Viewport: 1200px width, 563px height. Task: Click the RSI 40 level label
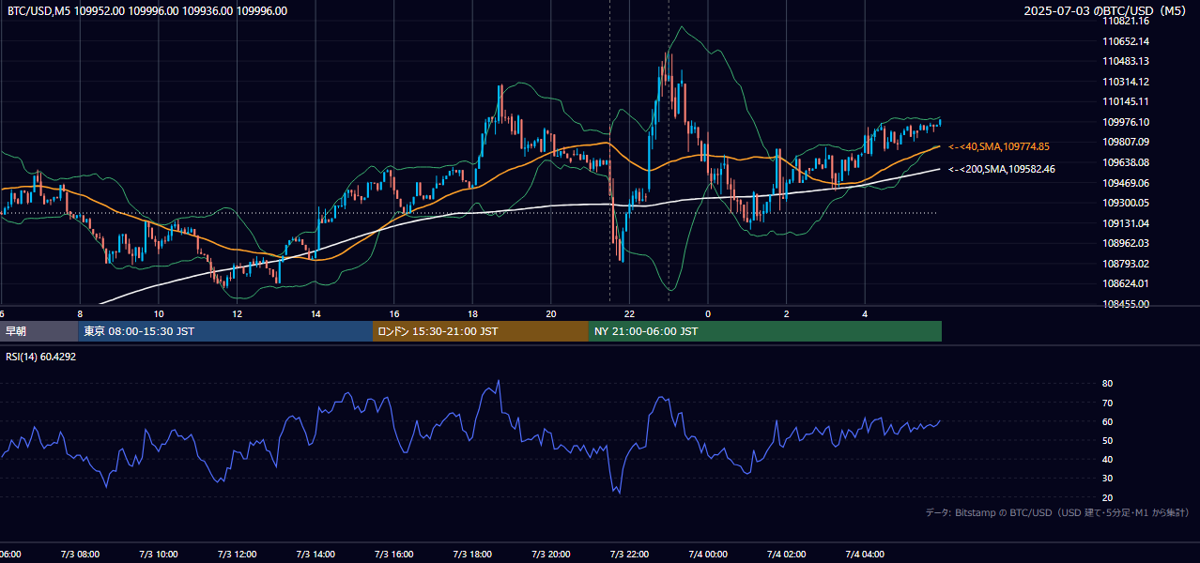[1107, 459]
